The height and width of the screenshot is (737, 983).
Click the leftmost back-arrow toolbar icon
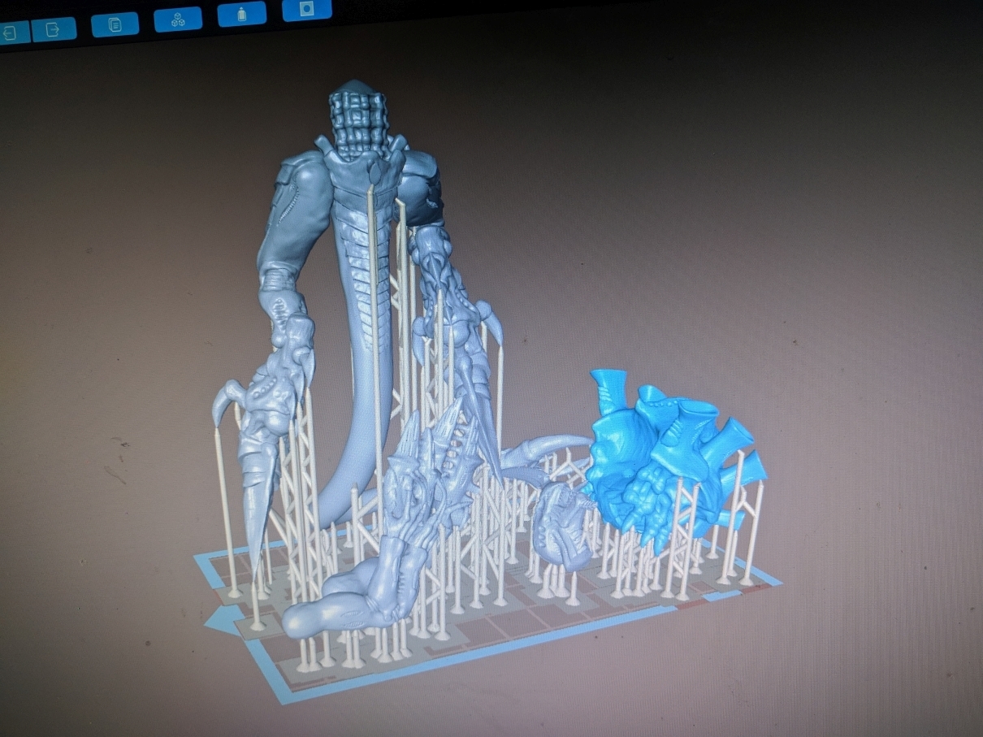10,30
